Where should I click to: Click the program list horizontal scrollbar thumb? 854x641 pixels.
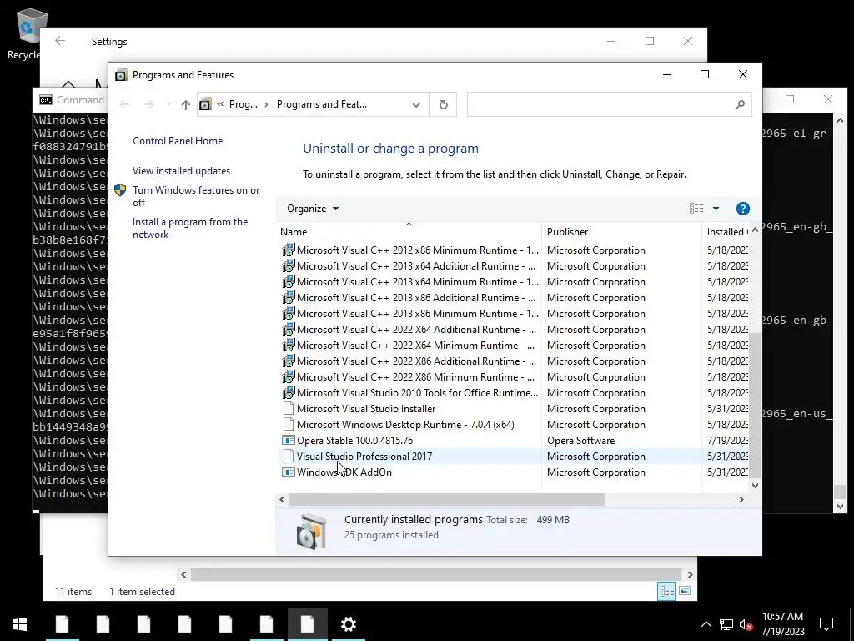[x=447, y=499]
